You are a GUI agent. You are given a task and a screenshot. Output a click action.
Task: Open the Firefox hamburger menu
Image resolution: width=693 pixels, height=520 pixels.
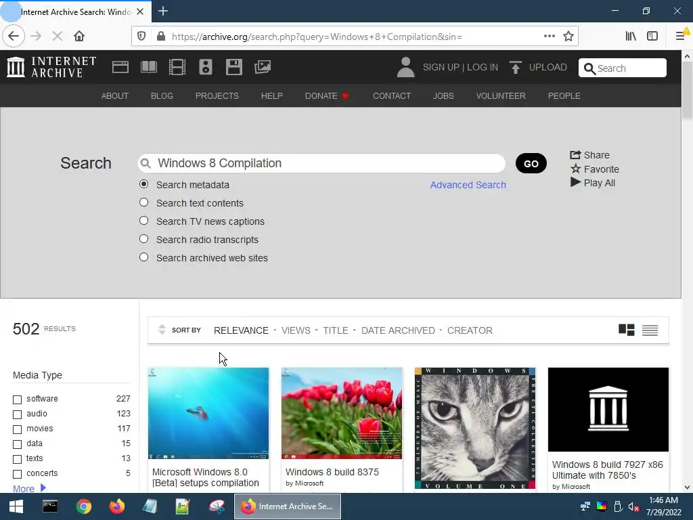(x=681, y=37)
